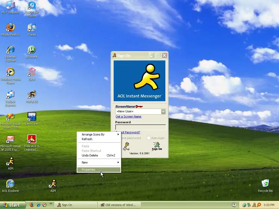Choose Refresh from the context menu

pyautogui.click(x=99, y=139)
